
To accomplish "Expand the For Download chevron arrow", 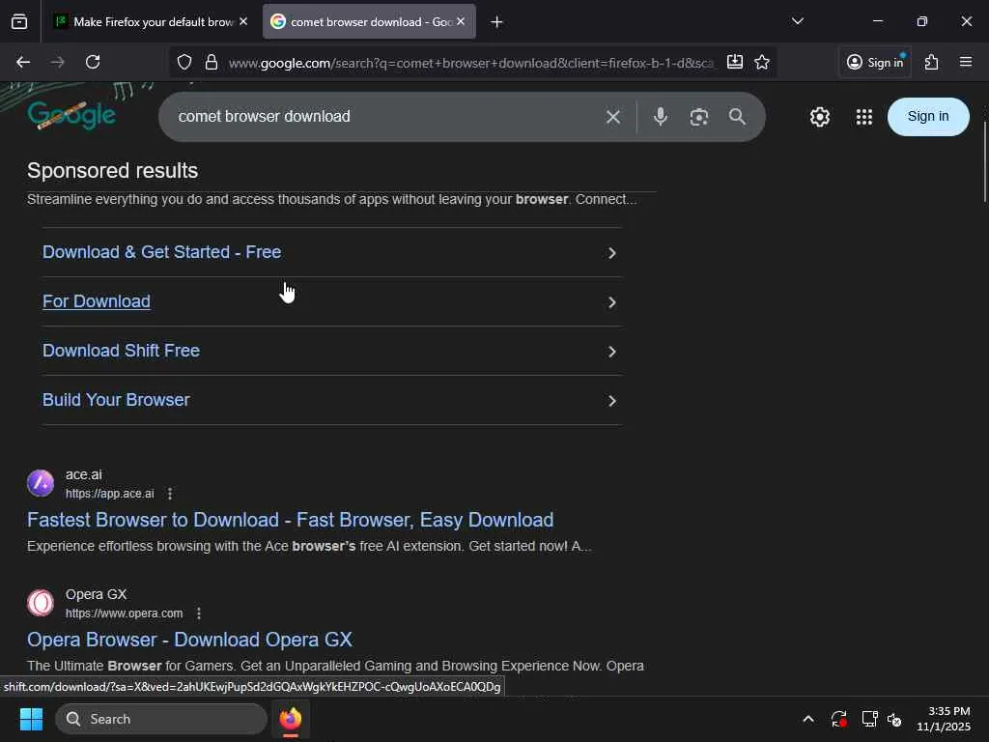I will (x=611, y=302).
